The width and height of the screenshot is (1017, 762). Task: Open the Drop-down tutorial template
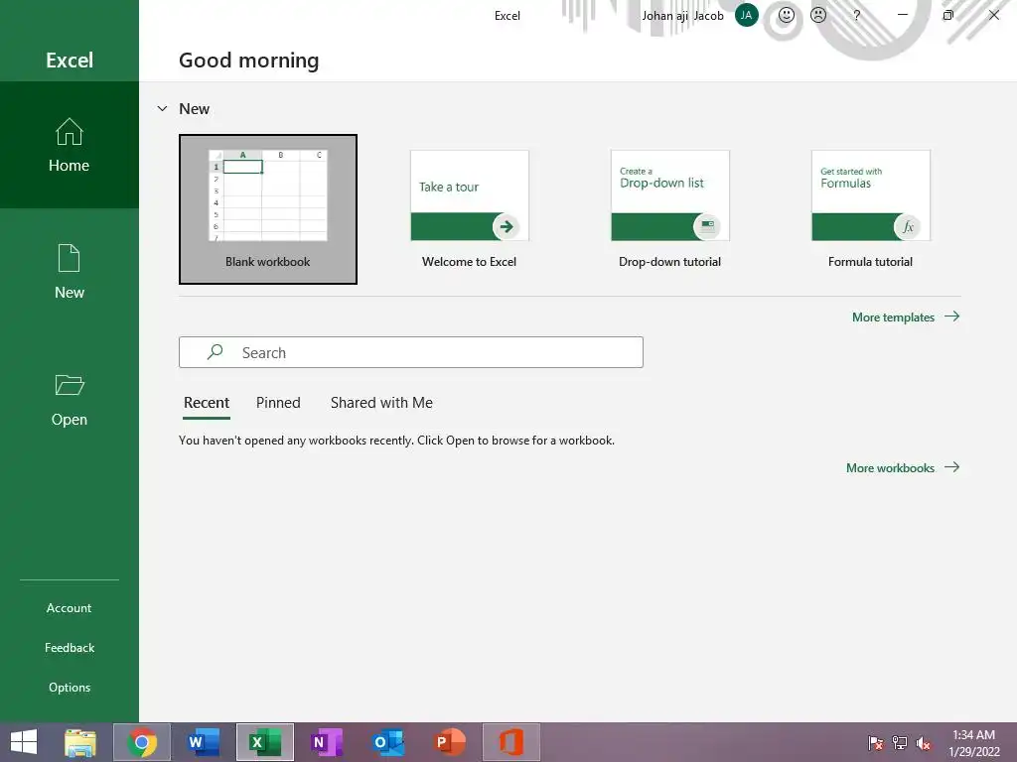670,208
